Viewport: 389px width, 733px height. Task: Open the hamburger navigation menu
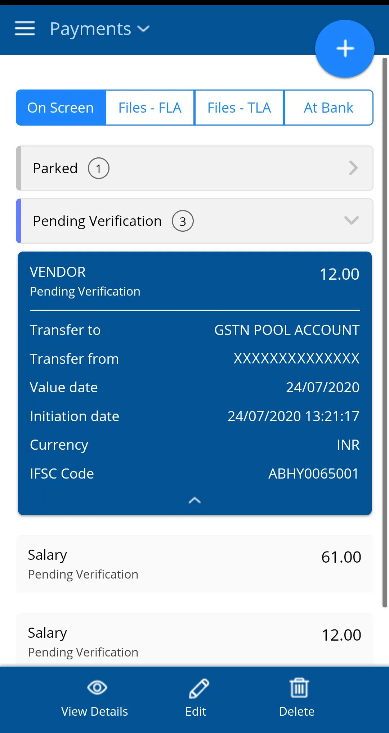25,28
